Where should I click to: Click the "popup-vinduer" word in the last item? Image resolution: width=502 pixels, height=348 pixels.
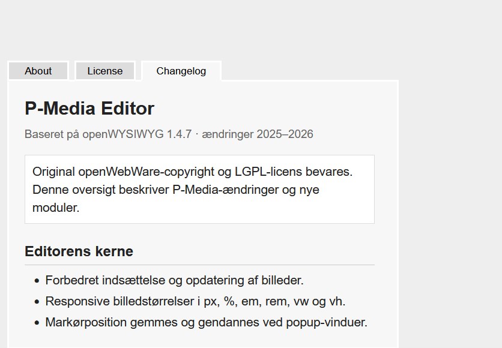[x=325, y=322]
